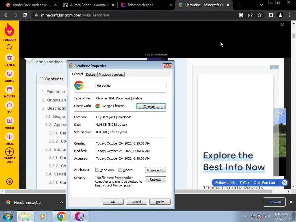Open AdChoices icon on ad
Screen dimensions: 296x222
point(272,67)
